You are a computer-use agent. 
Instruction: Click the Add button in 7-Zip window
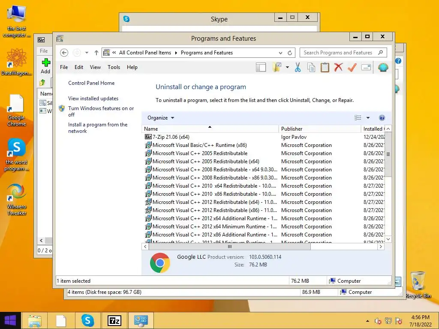click(x=45, y=66)
